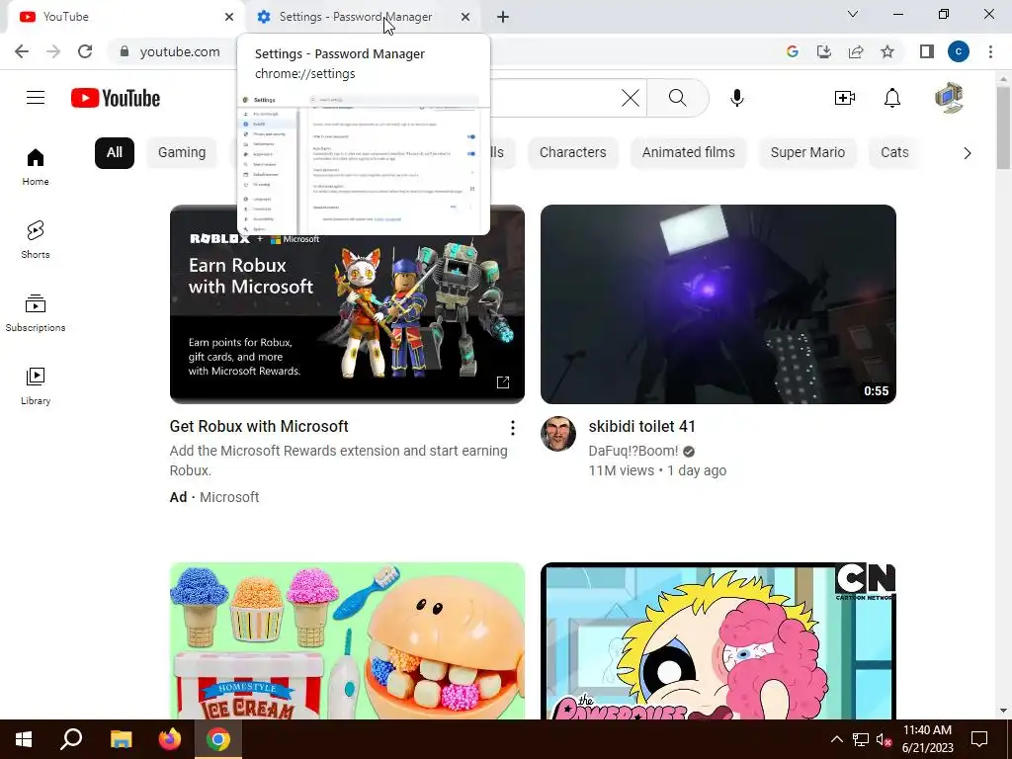The width and height of the screenshot is (1012, 759).
Task: Open the Windows action center
Action: pos(979,739)
